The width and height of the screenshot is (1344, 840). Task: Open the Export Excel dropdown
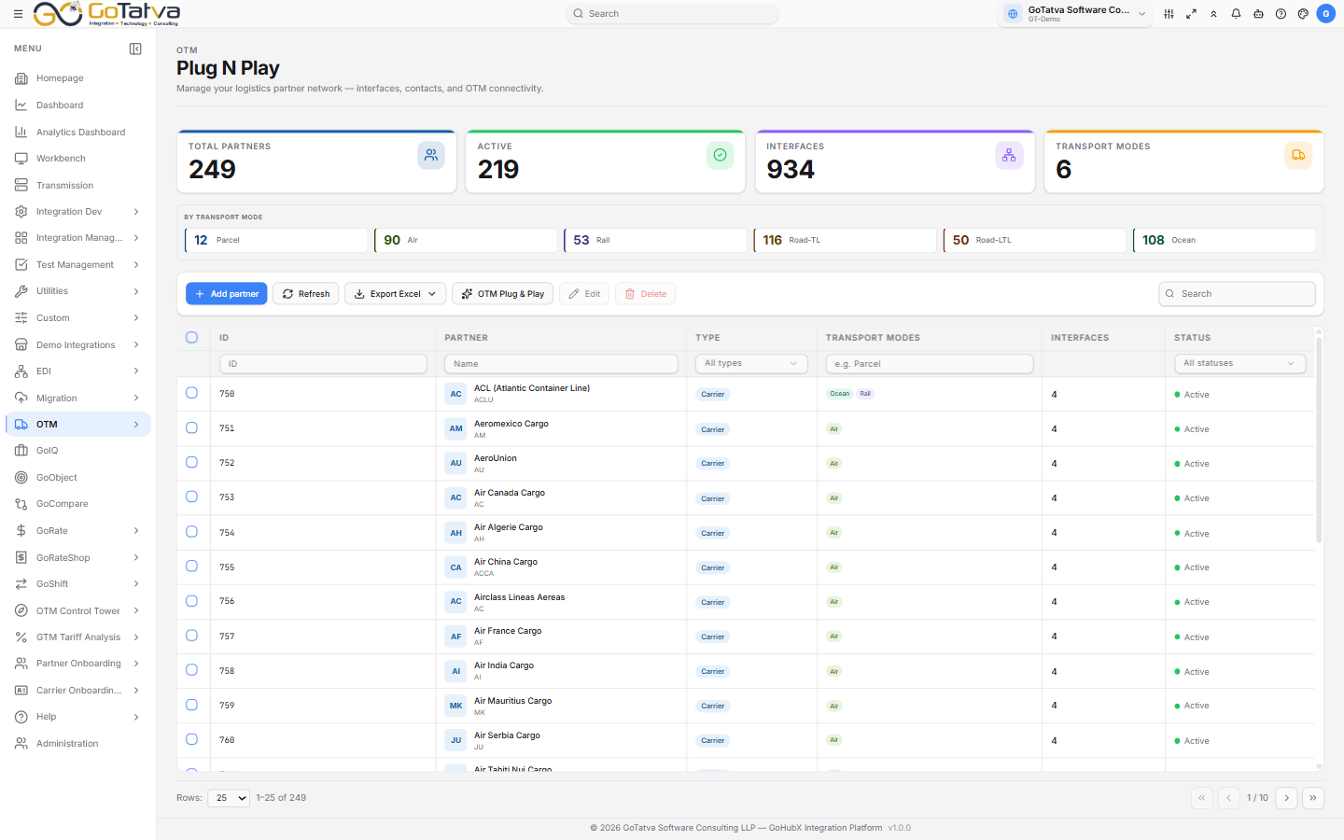[x=395, y=294]
